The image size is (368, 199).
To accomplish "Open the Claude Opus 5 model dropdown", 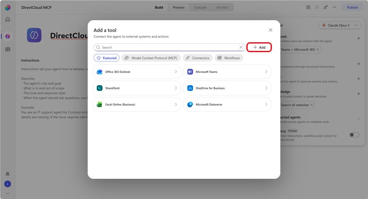I will click(x=340, y=25).
